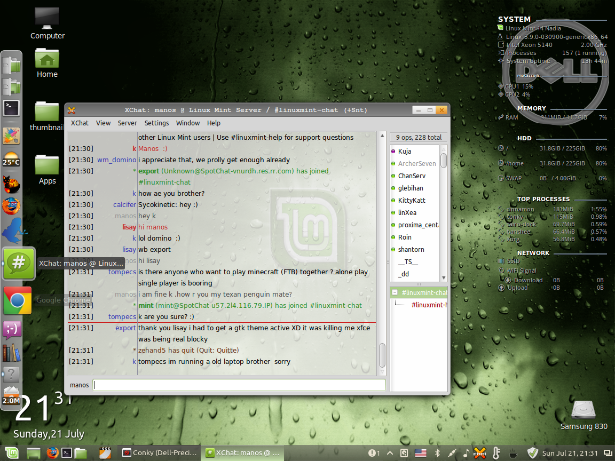Select user glebihan in the user list

click(x=410, y=188)
